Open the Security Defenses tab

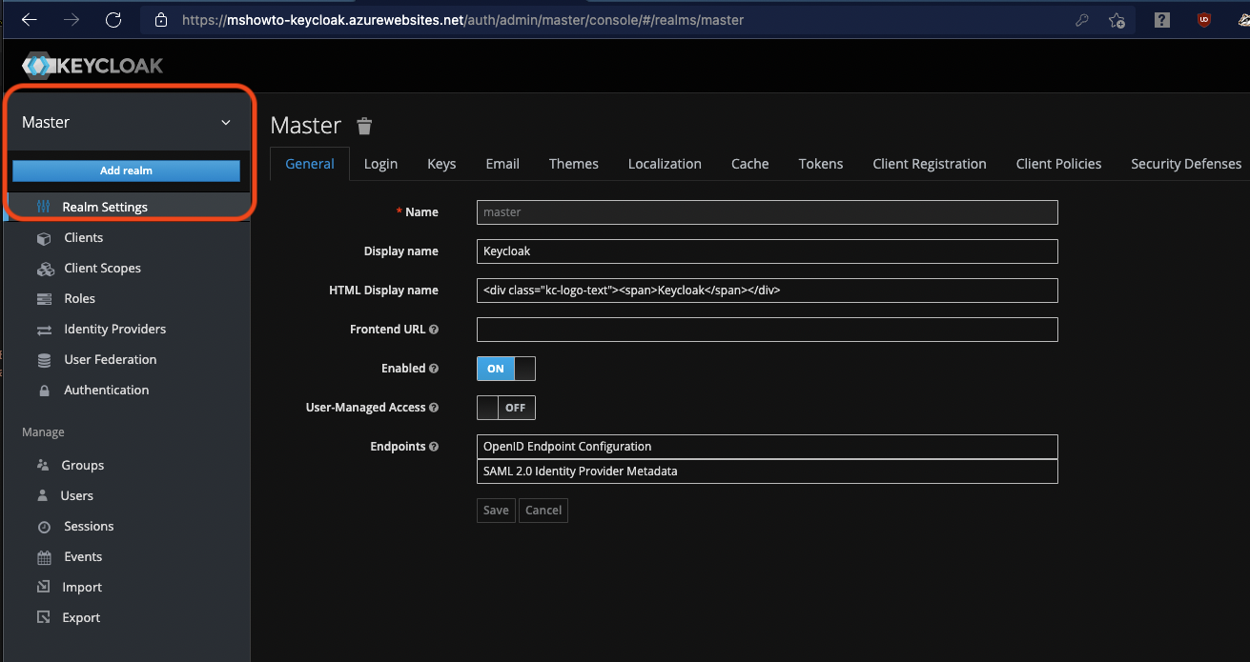pyautogui.click(x=1186, y=164)
